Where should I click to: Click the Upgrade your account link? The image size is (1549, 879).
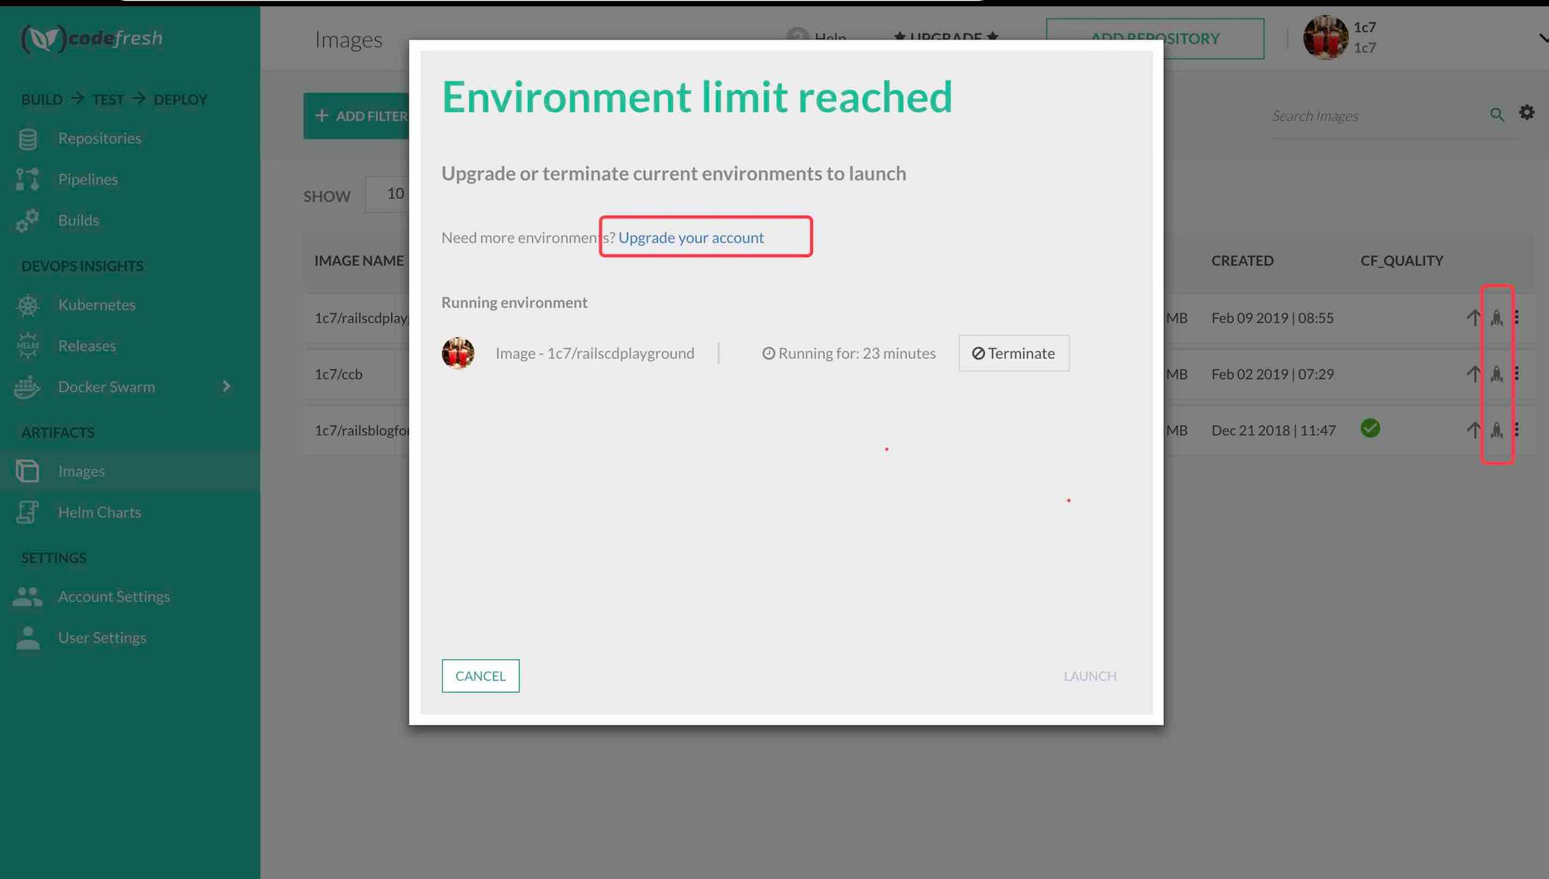[x=691, y=237]
